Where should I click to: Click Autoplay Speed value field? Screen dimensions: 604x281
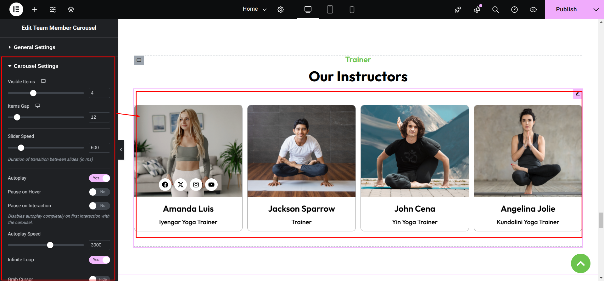point(99,245)
